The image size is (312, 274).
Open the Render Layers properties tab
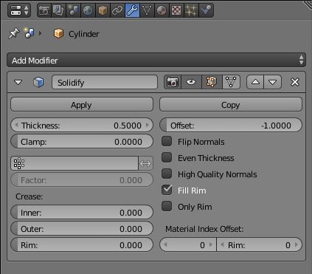pyautogui.click(x=58, y=10)
